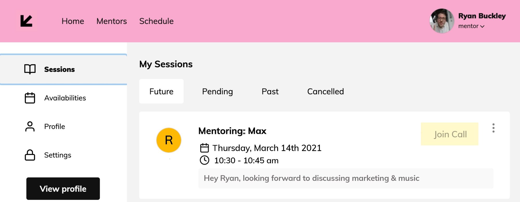Click the Profile person icon
The height and width of the screenshot is (202, 520).
pos(30,127)
